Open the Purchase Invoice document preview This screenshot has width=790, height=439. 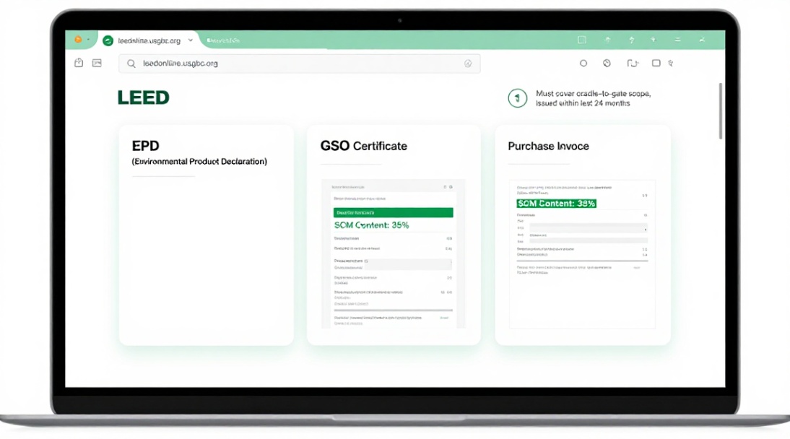click(x=582, y=254)
